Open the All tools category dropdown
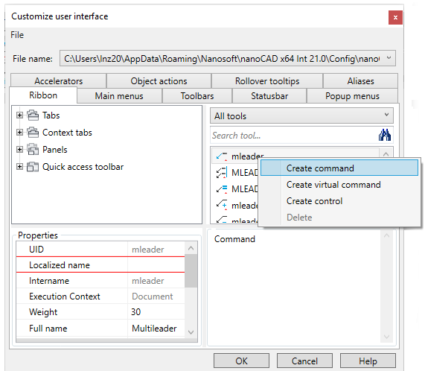This screenshot has width=425, height=371. click(301, 116)
